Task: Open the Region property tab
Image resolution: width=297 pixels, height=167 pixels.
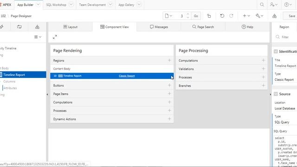Action: [284, 27]
